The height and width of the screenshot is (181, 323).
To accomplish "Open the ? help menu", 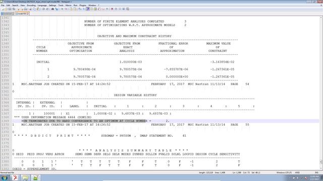I will [99, 6].
